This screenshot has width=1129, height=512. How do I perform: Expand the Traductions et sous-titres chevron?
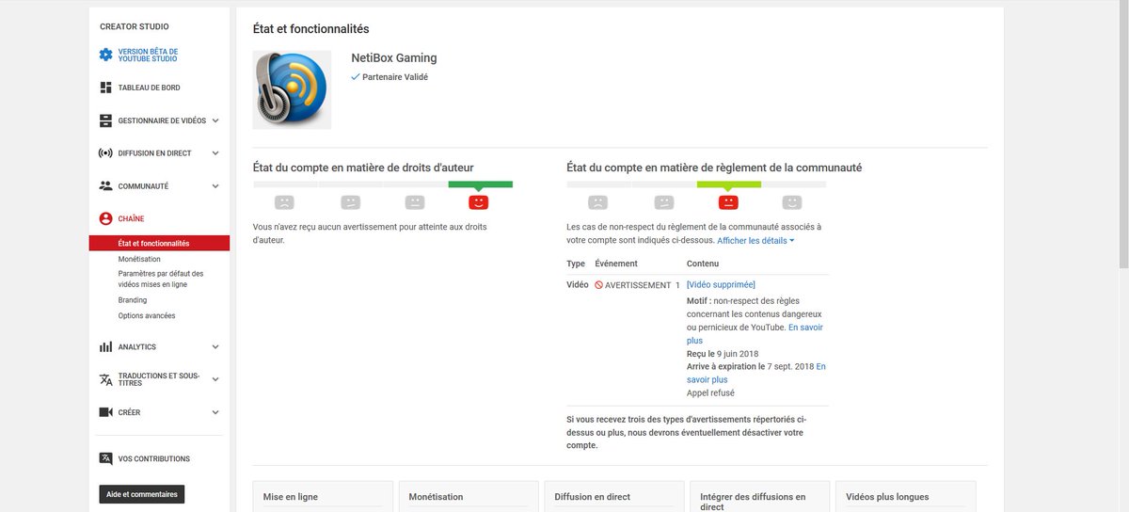point(215,379)
